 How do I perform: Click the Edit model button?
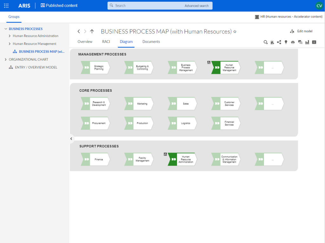click(x=301, y=31)
